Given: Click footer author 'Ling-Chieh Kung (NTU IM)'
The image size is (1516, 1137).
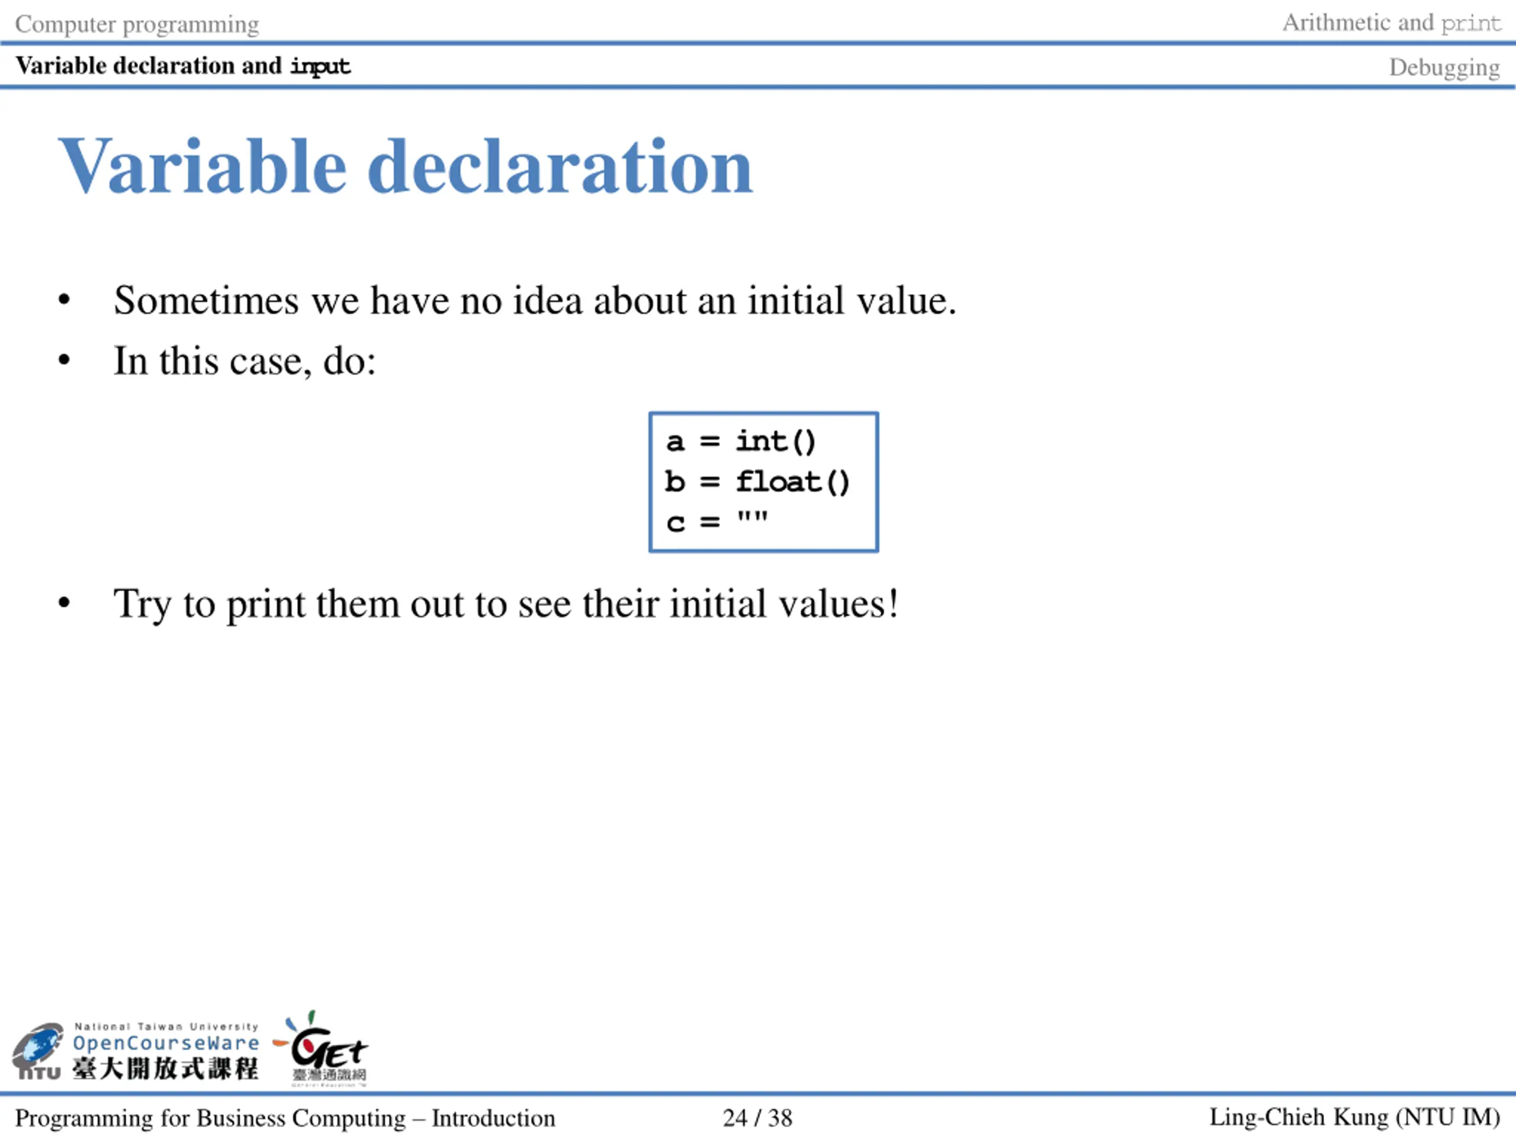Looking at the screenshot, I should point(1355,1118).
